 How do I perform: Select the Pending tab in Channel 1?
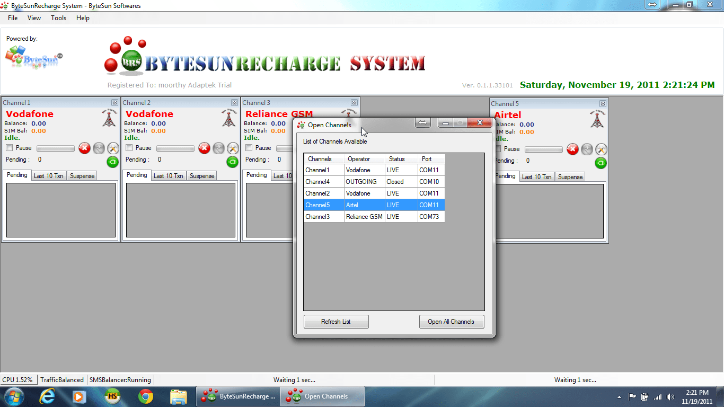[x=17, y=175]
